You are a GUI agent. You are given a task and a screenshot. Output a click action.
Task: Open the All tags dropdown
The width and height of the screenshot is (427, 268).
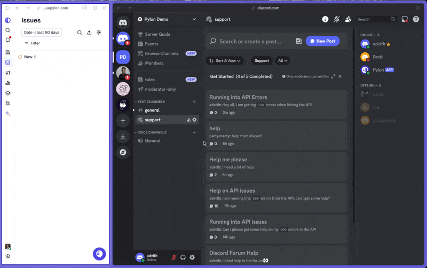282,61
